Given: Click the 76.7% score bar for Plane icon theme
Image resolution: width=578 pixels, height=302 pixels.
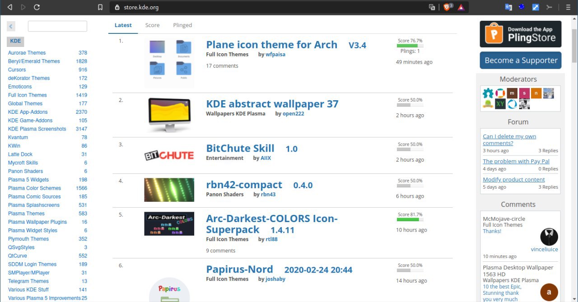Looking at the screenshot, I should tap(410, 46).
